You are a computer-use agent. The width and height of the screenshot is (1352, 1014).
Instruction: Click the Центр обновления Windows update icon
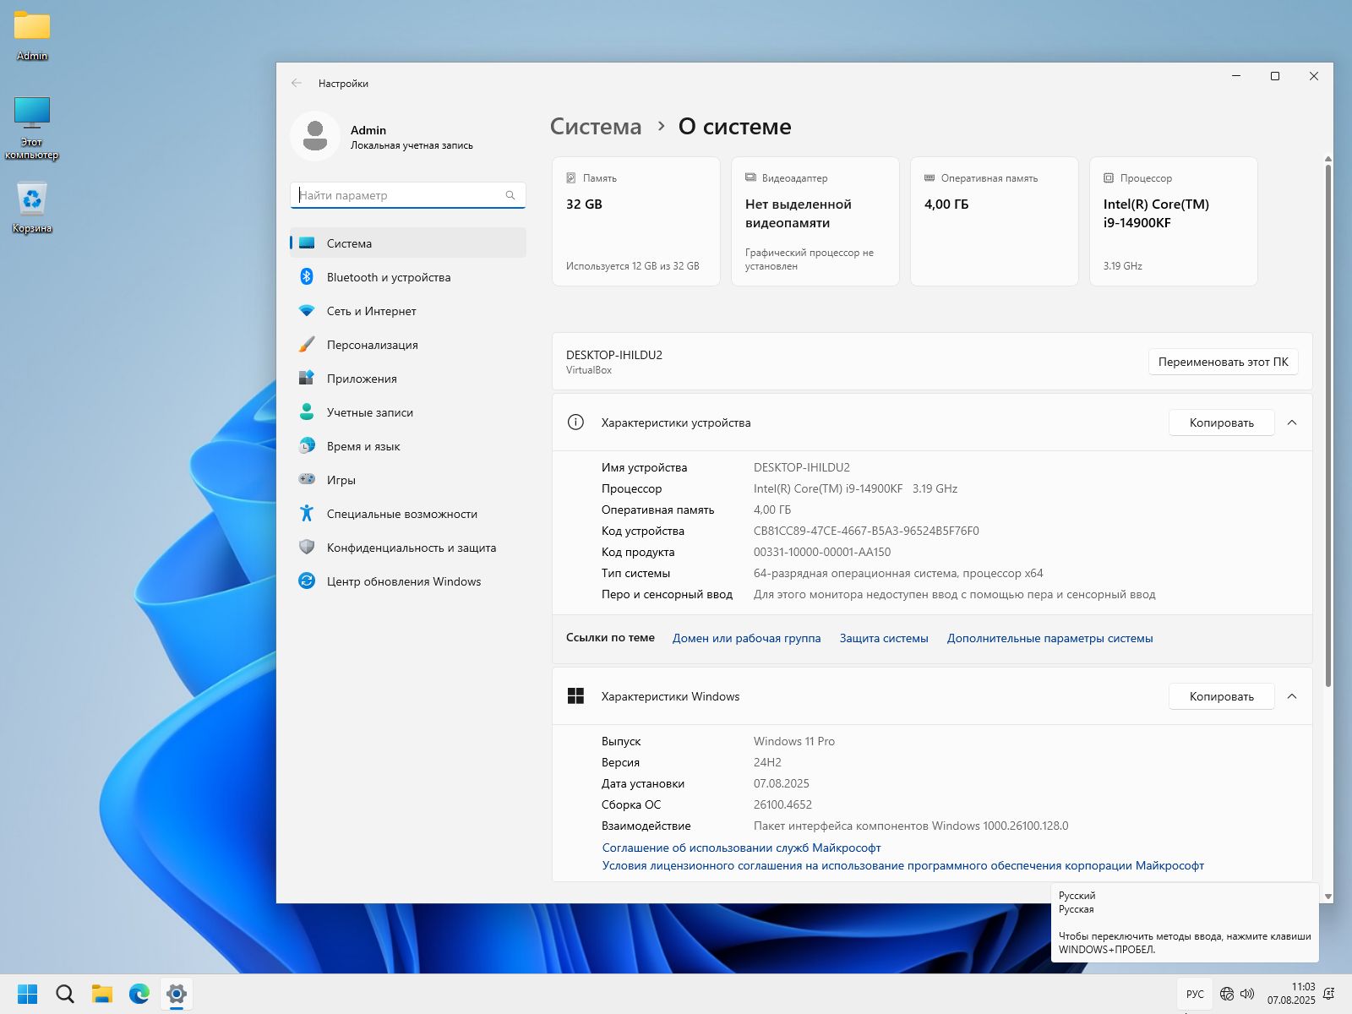click(x=307, y=581)
